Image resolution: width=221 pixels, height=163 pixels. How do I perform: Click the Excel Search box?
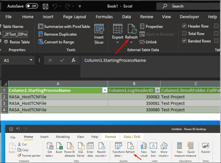click(188, 6)
